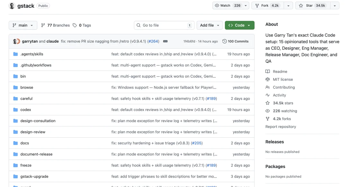Open the Fork options dropdown arrow
Image resolution: width=347 pixels, height=187 pixels.
(288, 6)
